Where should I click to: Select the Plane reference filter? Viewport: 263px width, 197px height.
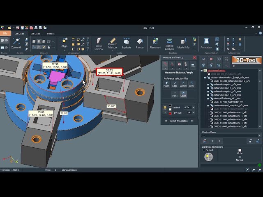pyautogui.click(x=166, y=84)
